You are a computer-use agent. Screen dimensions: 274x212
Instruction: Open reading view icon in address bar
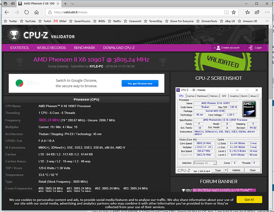point(226,12)
